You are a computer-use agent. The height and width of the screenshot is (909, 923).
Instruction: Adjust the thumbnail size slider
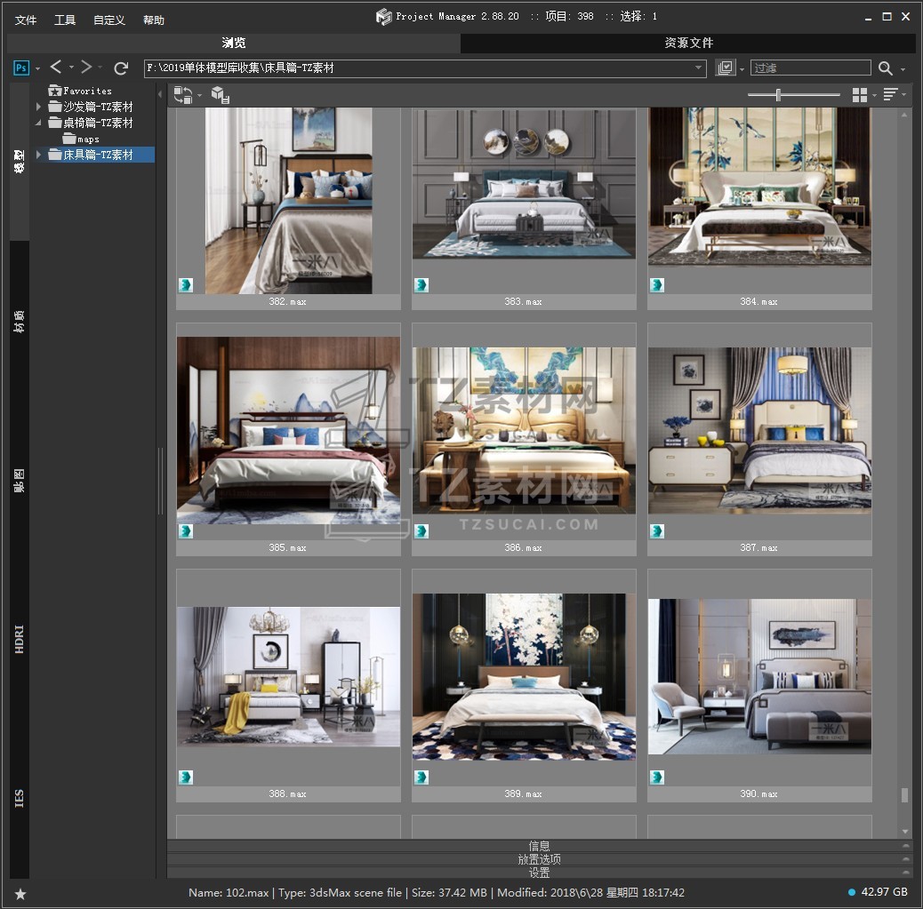tap(778, 95)
